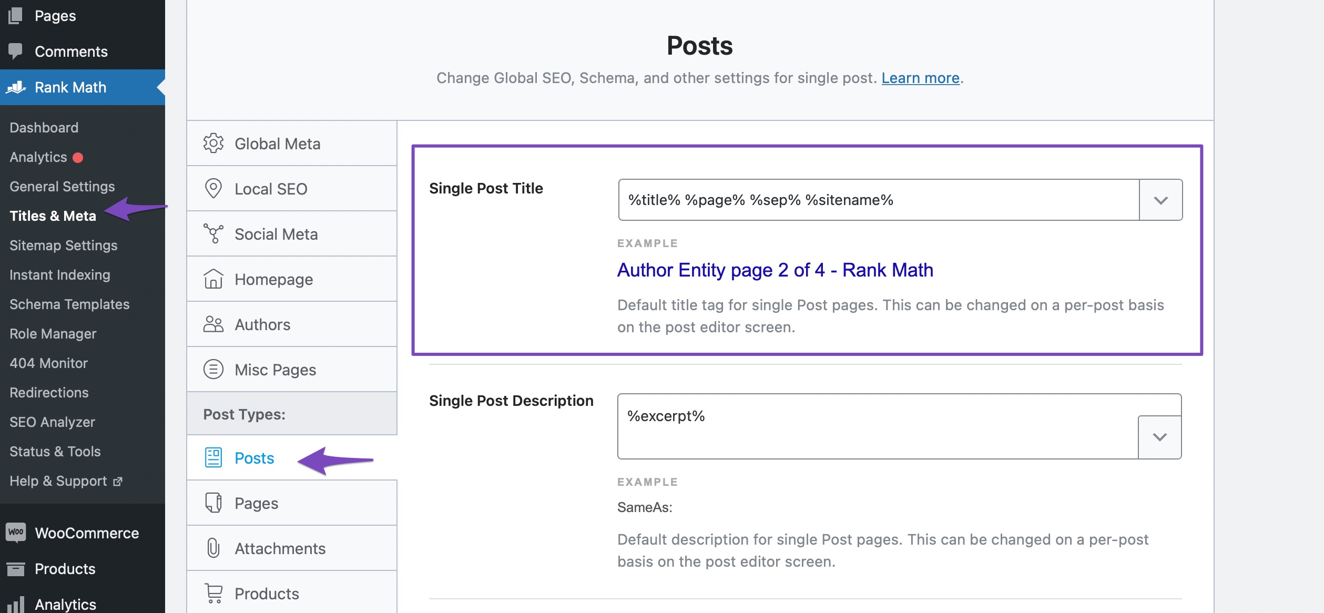Open Rank Math Analytics submenu item
The image size is (1324, 613).
[38, 157]
